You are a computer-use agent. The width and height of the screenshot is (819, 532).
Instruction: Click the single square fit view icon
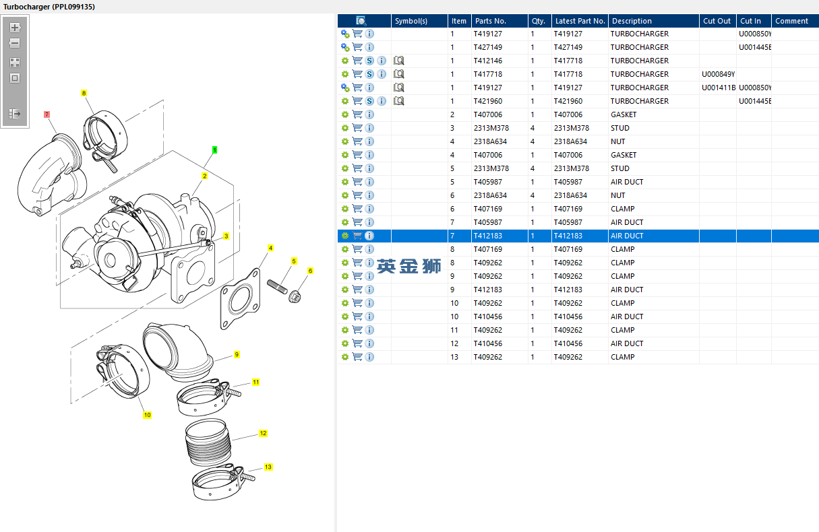click(x=15, y=78)
